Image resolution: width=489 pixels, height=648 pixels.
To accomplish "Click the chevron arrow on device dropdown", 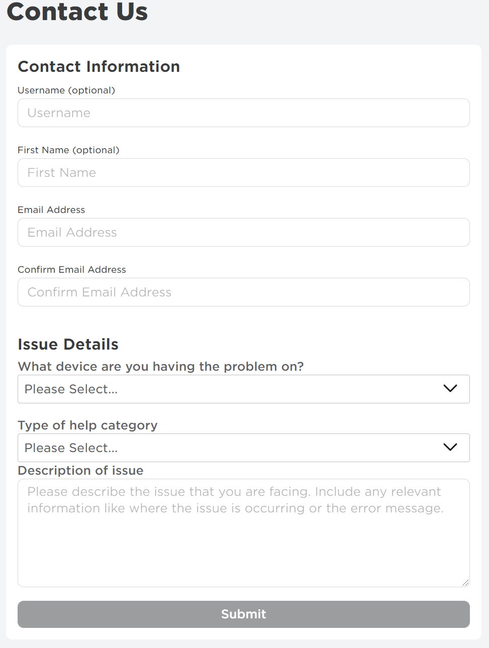I will pos(450,389).
